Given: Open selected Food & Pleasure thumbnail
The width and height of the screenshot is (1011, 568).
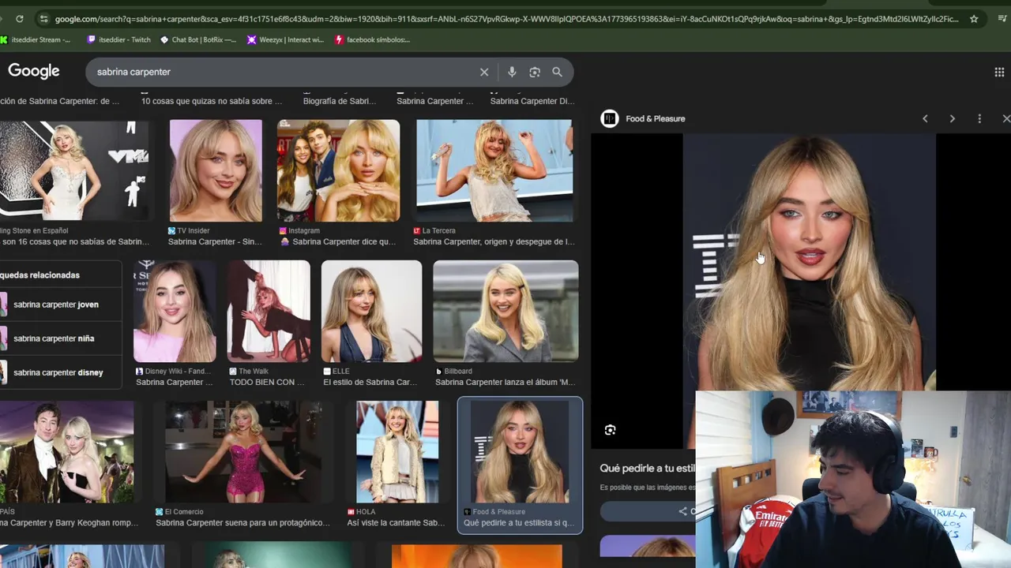Looking at the screenshot, I should click(520, 451).
